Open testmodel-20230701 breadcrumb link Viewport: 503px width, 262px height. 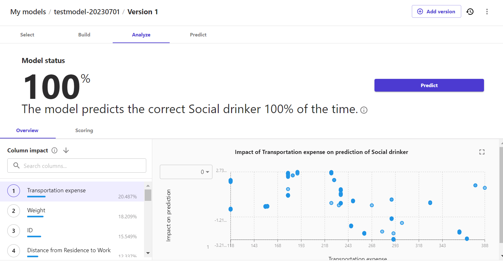point(87,12)
